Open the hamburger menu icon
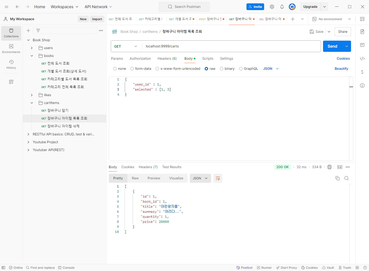Viewport: 369px width, 271px height. pos(6,7)
